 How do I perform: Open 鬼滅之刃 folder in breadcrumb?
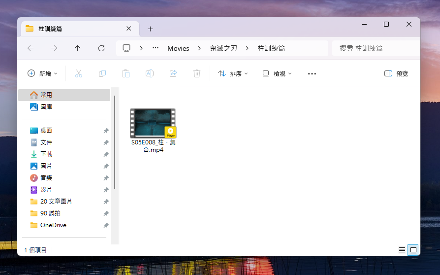click(x=223, y=48)
